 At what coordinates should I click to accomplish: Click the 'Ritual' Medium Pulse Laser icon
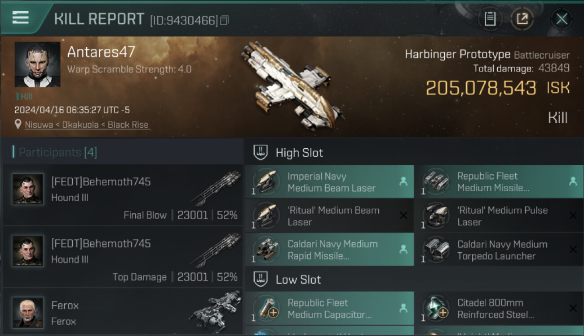click(x=436, y=216)
